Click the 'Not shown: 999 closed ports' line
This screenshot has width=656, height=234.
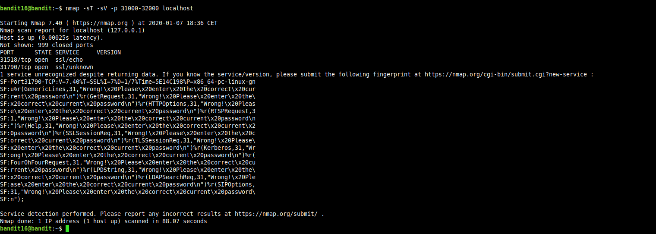(x=47, y=45)
